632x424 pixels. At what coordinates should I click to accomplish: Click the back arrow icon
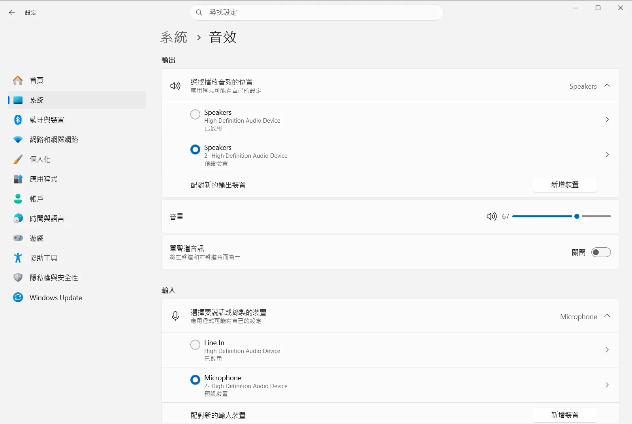(x=12, y=13)
